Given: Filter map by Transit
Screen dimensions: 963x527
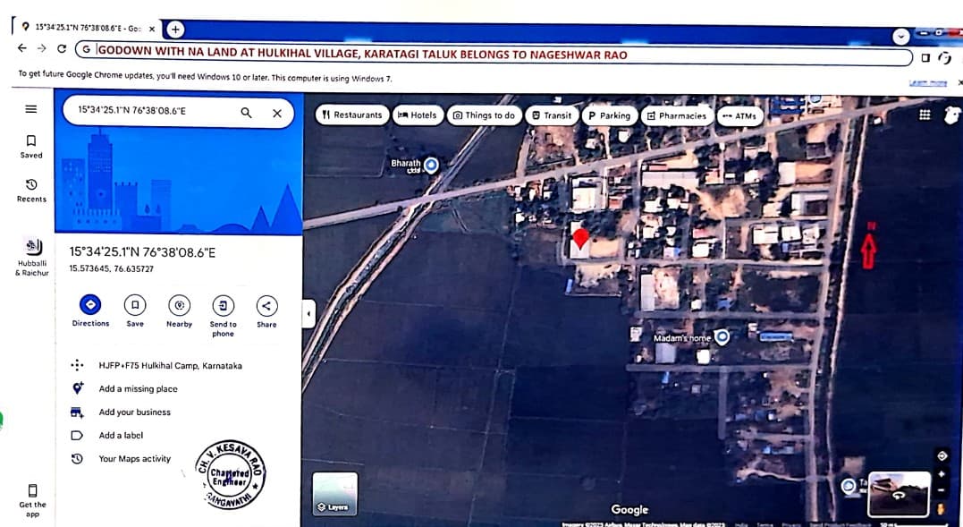Looking at the screenshot, I should 552,115.
